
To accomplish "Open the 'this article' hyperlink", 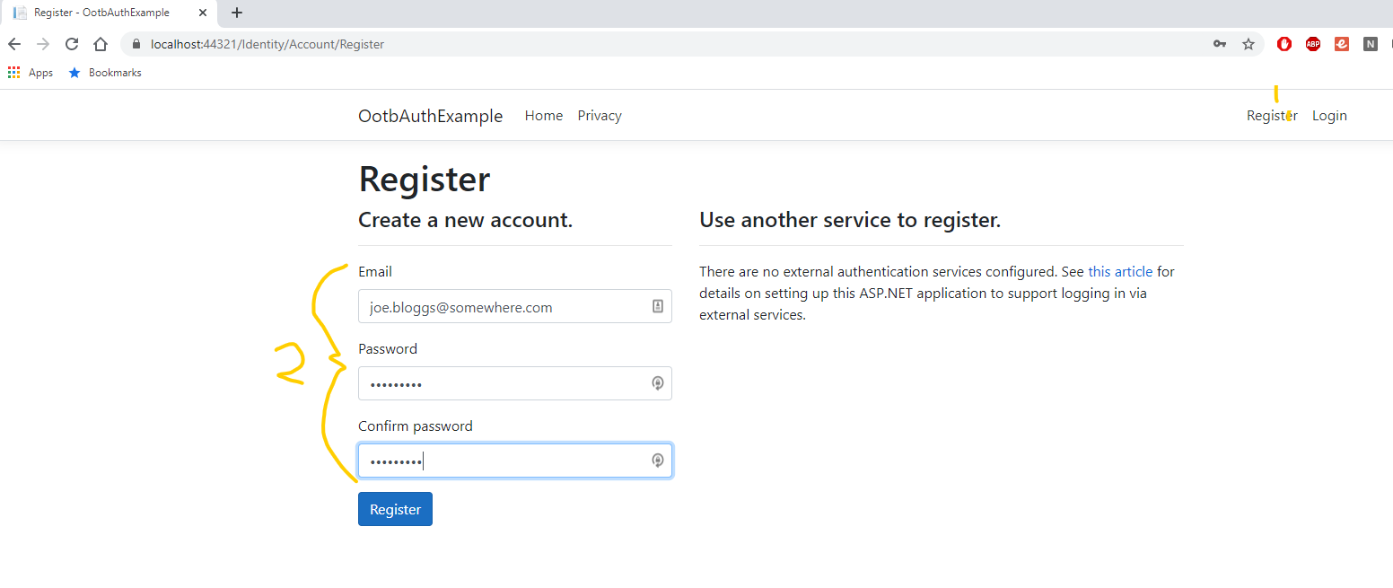I will (x=1120, y=271).
